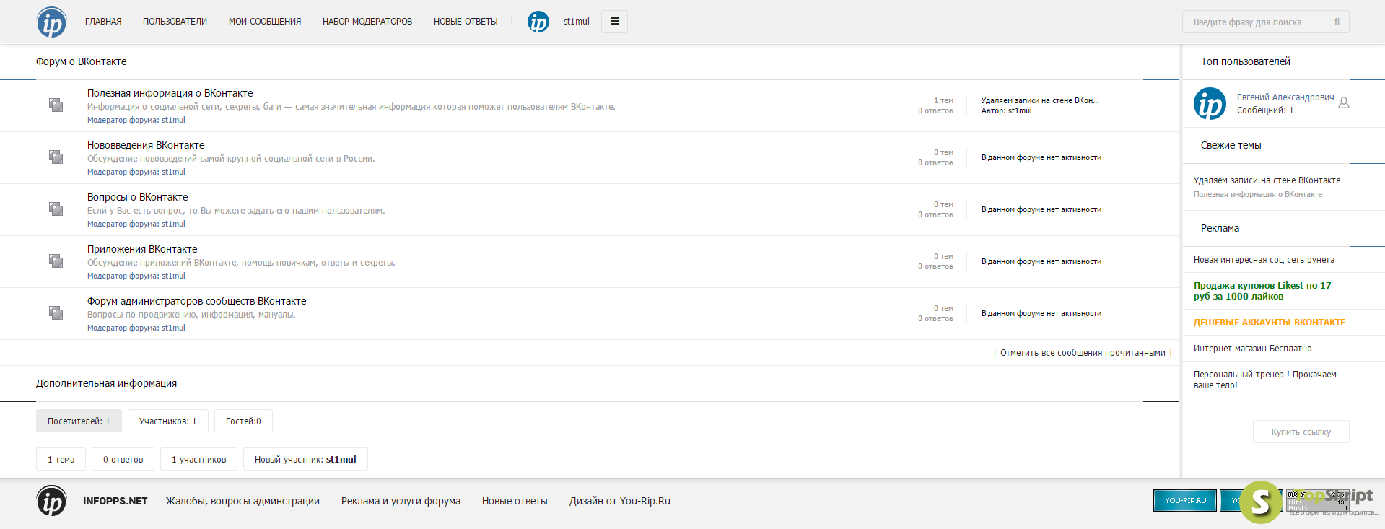
Task: Open the Нововведения ВКонтакте forum
Action: pyautogui.click(x=146, y=145)
